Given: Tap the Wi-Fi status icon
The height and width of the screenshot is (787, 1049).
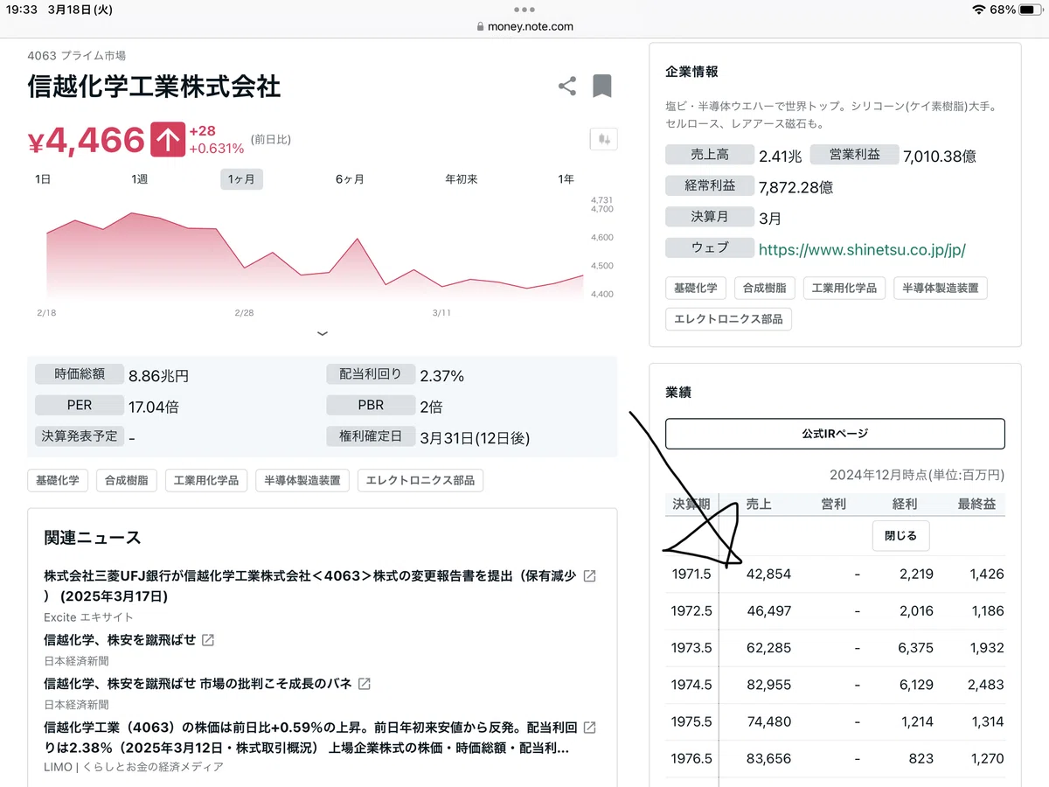Looking at the screenshot, I should (x=977, y=10).
